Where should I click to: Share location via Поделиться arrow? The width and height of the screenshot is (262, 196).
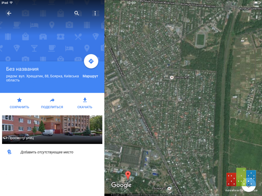52,103
